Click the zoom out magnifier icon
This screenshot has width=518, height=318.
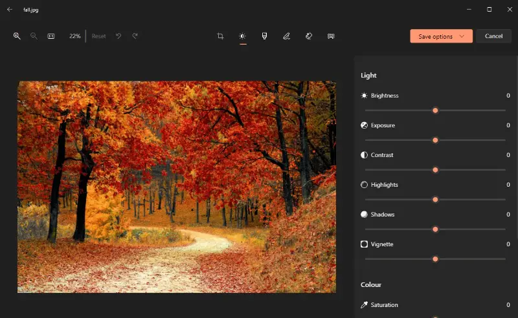(x=34, y=36)
